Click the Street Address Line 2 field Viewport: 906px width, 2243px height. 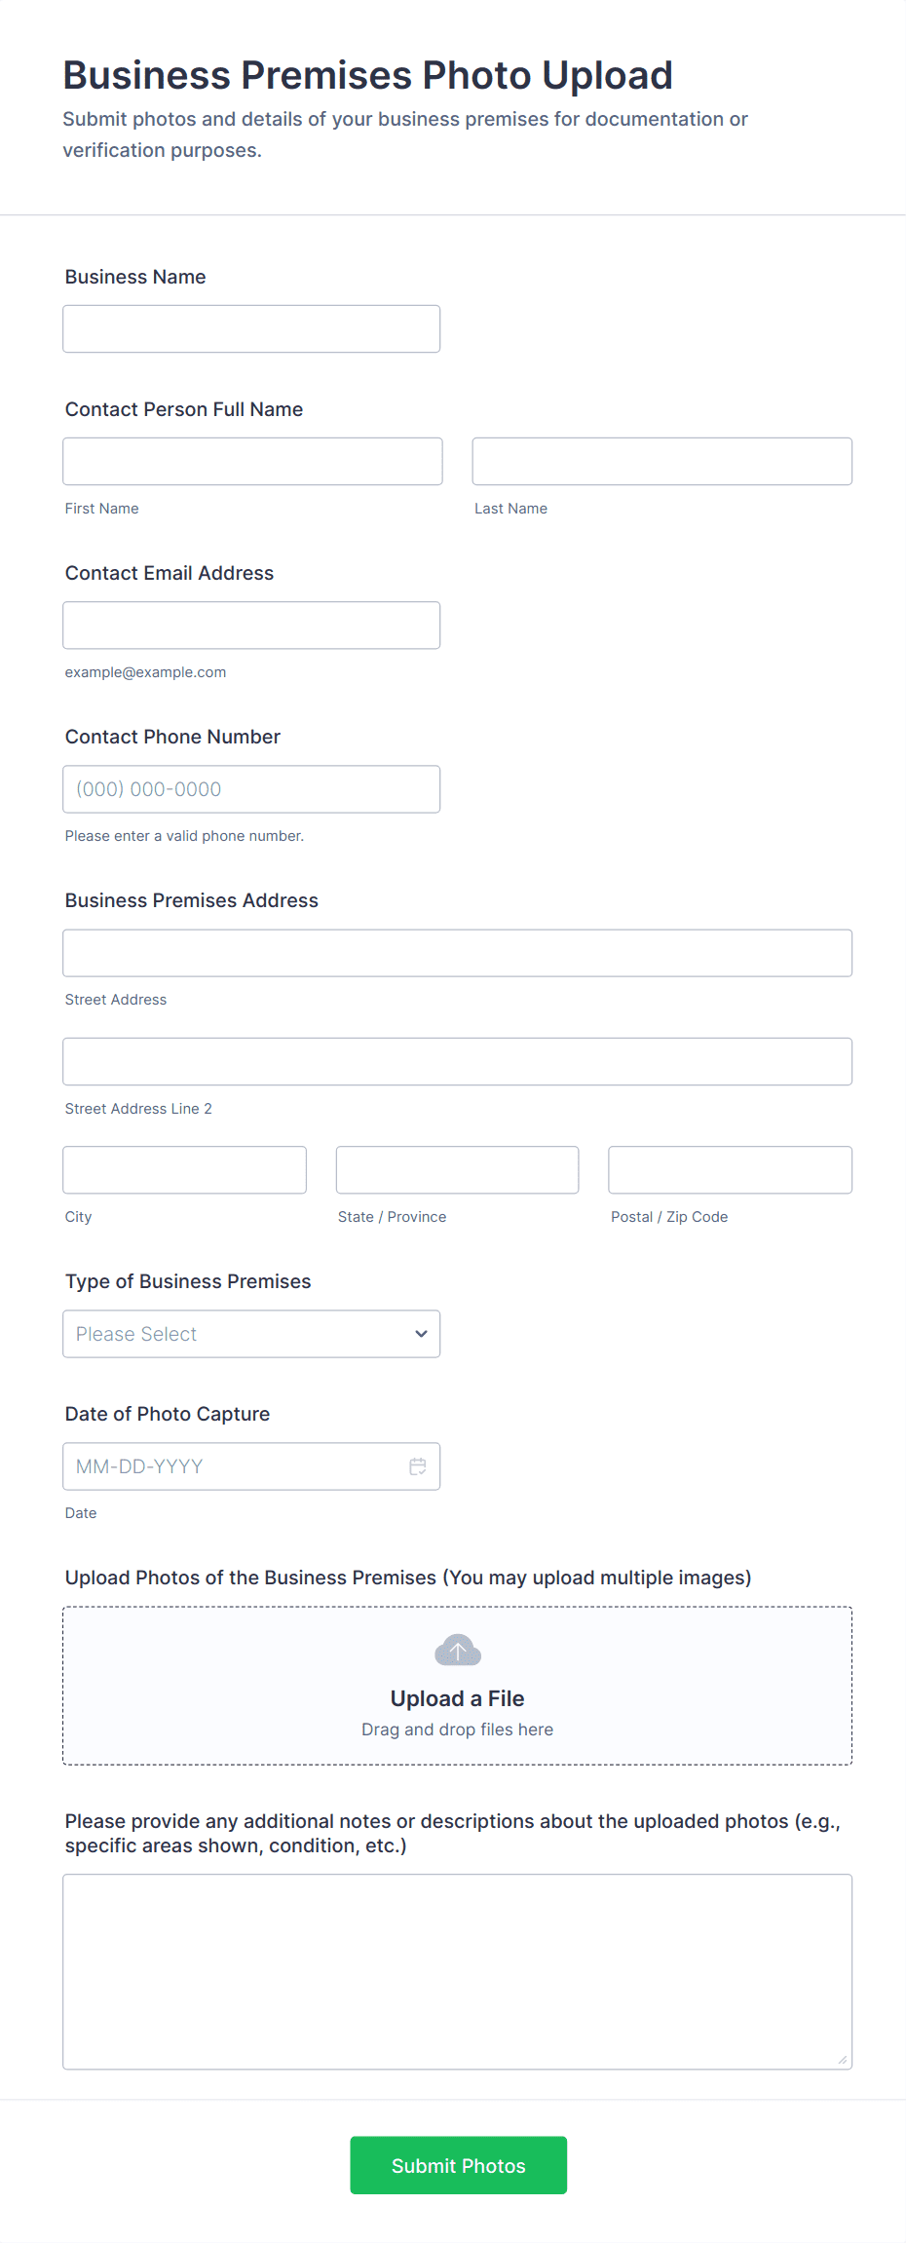click(x=457, y=1062)
